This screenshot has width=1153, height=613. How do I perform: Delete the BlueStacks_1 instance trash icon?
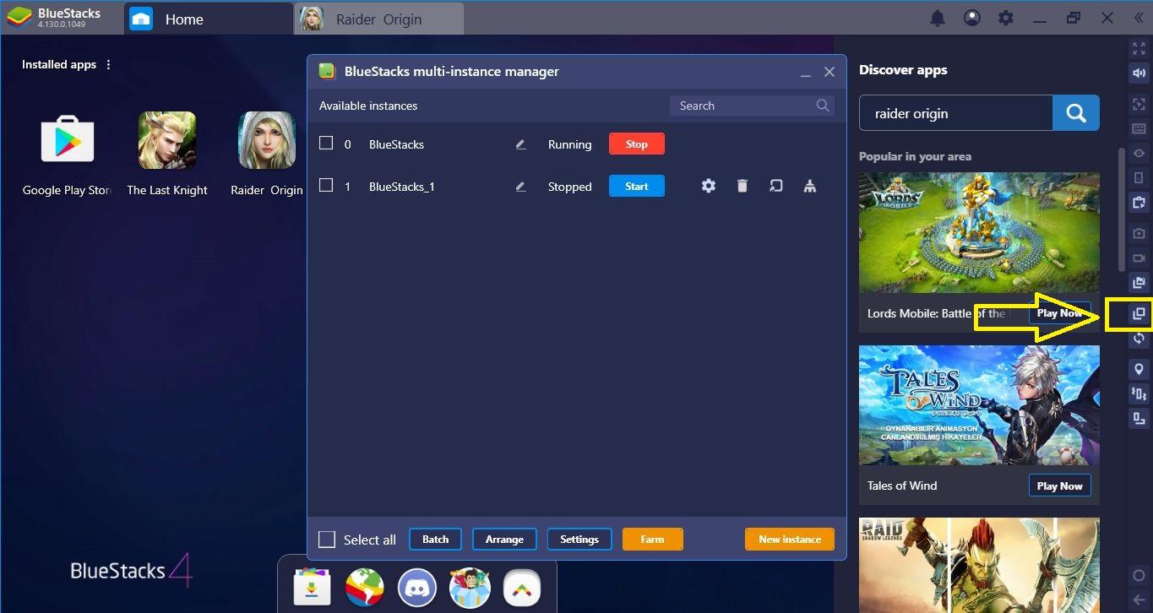point(742,186)
